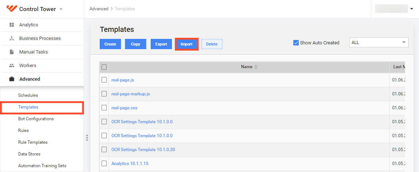Select Data Stores in the sidebar
The image size is (419, 172).
point(29,154)
